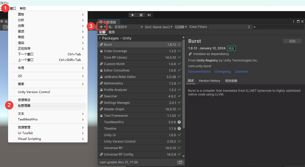Click the Step forward button
The image size is (305, 167).
coord(149,15)
